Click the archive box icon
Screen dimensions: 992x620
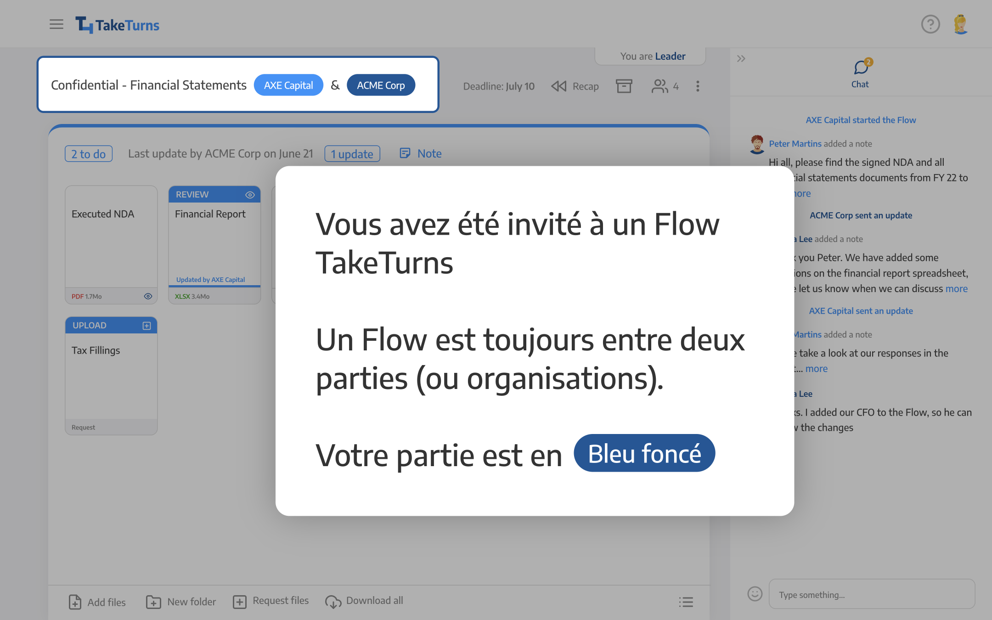coord(624,86)
